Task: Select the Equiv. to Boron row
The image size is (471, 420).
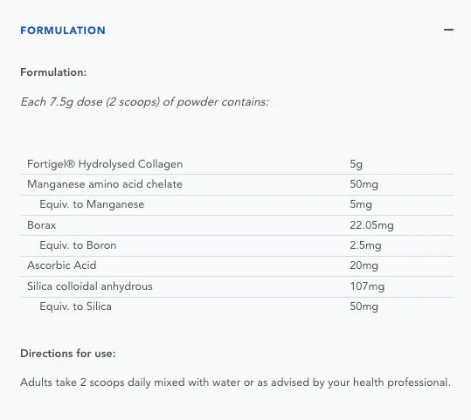Action: pyautogui.click(x=237, y=246)
